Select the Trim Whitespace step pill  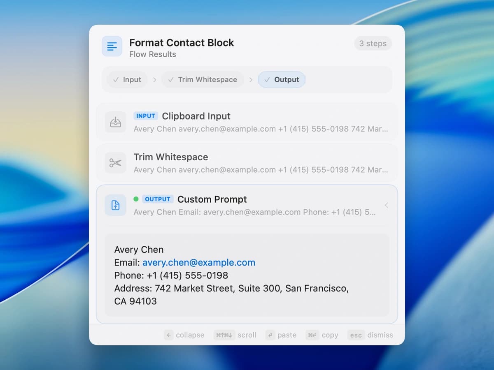click(203, 80)
